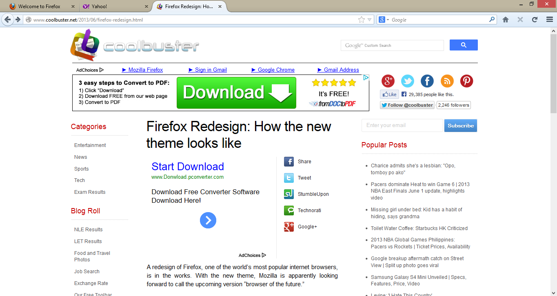Share via the Technorati icon

click(x=289, y=210)
